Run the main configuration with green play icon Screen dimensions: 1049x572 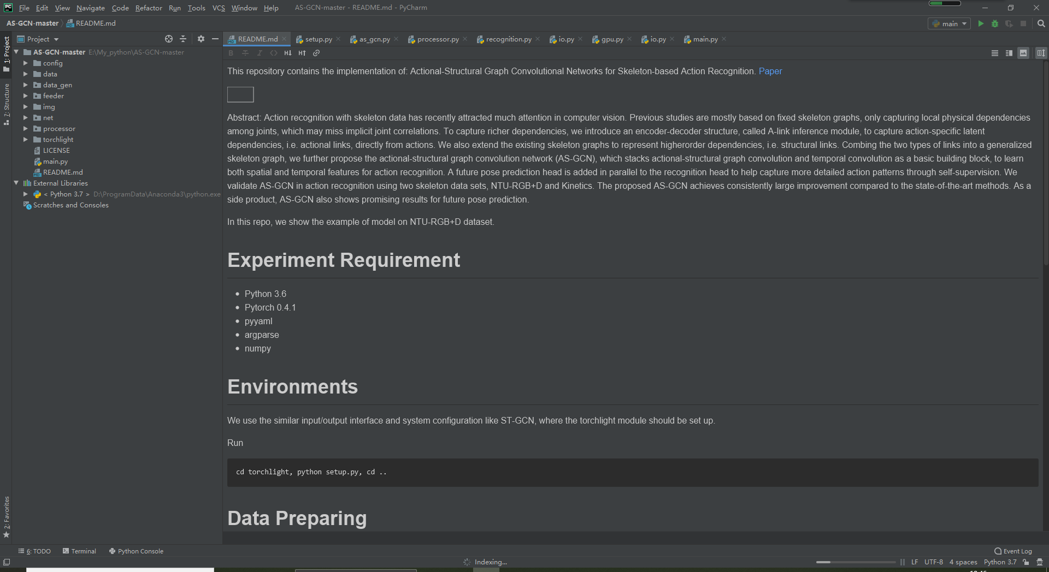980,23
